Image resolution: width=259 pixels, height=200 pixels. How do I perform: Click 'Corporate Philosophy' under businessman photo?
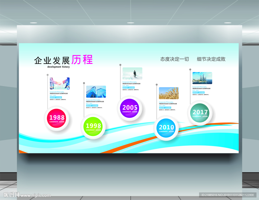coord(129,82)
